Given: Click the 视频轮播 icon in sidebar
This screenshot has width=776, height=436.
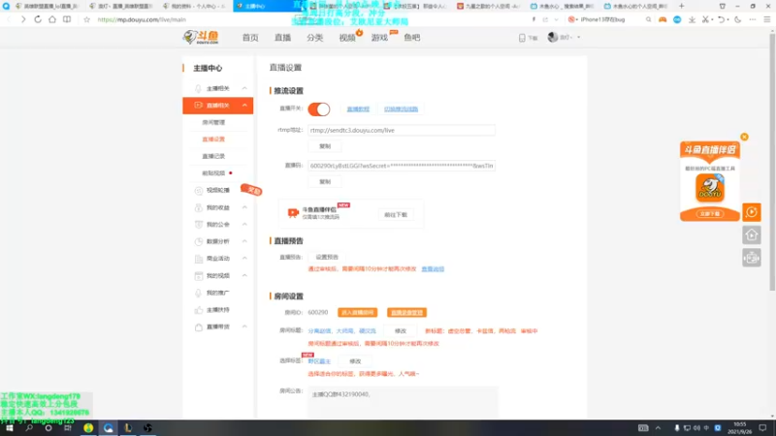Looking at the screenshot, I should tap(199, 190).
